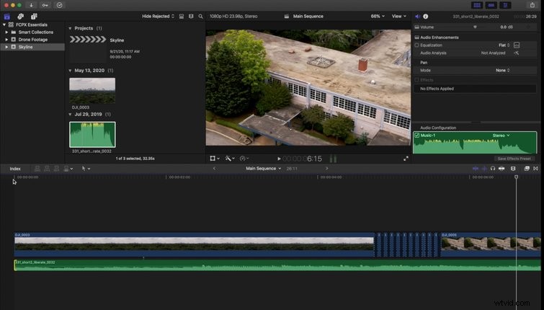The image size is (544, 310).
Task: Uncheck the Music-1 audio component
Action: (x=417, y=136)
